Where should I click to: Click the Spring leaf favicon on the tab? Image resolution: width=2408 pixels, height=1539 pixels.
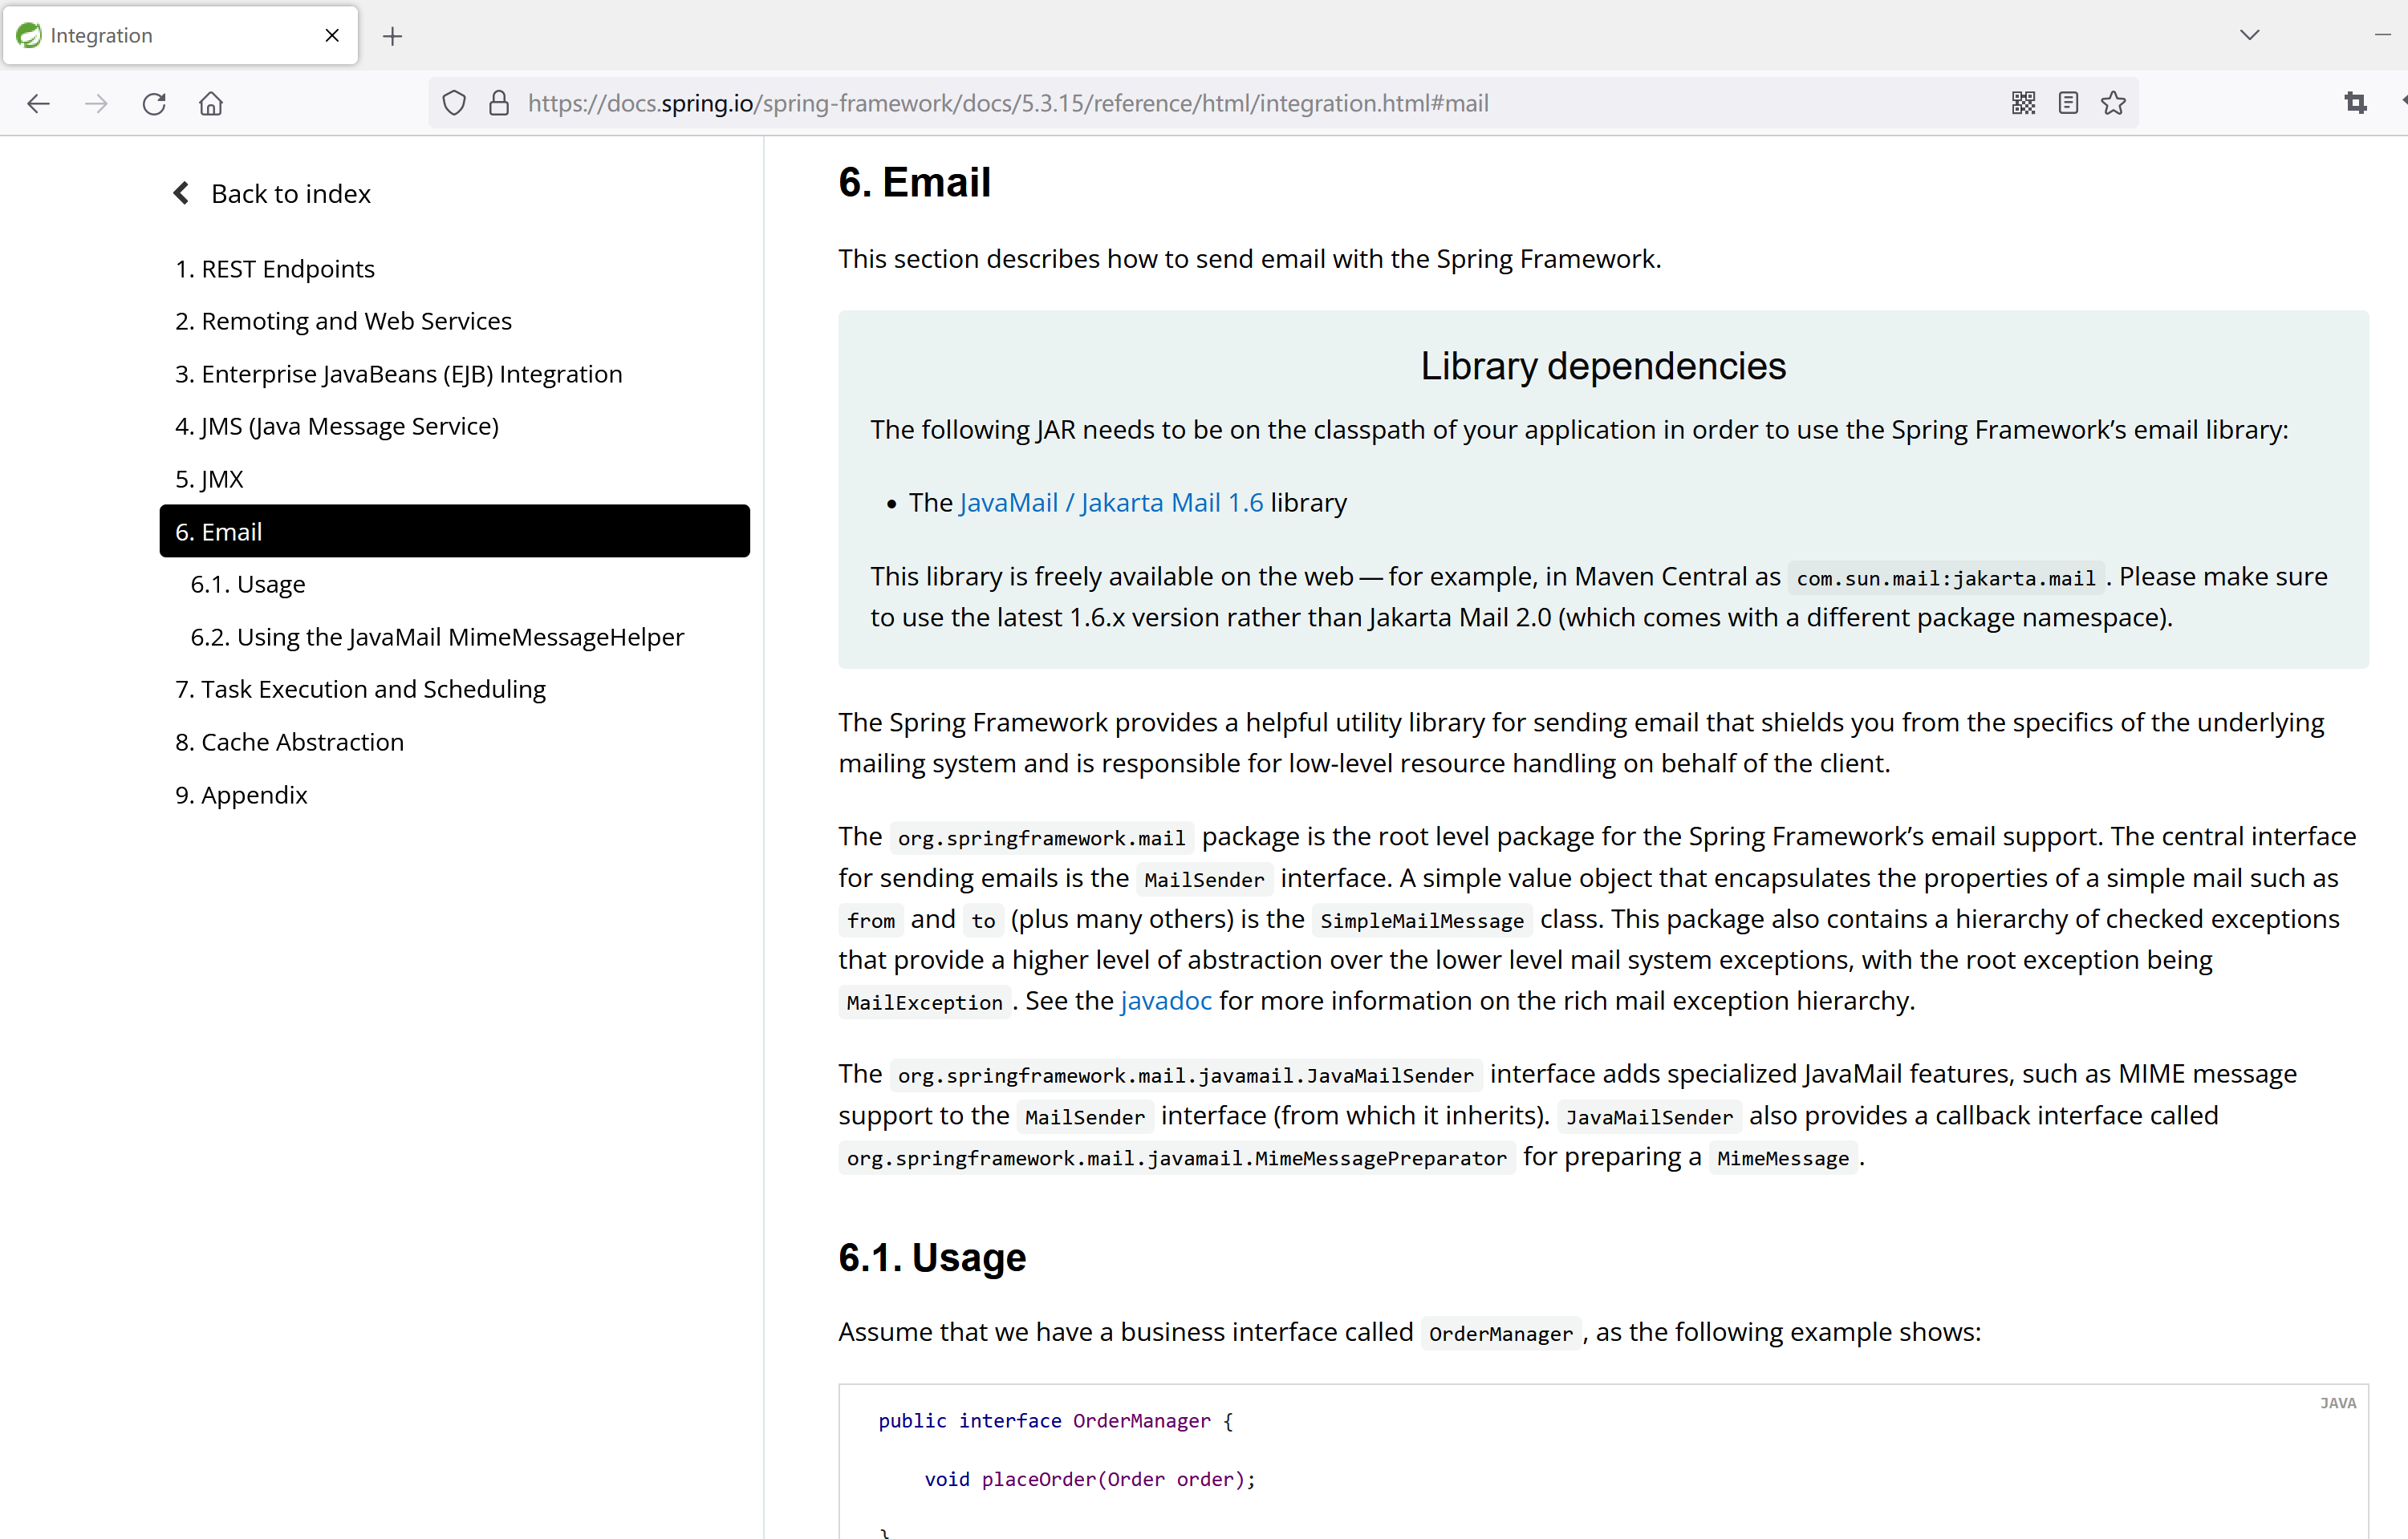point(28,35)
